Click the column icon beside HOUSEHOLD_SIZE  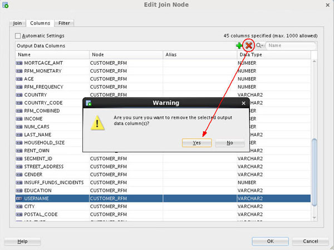click(19, 143)
